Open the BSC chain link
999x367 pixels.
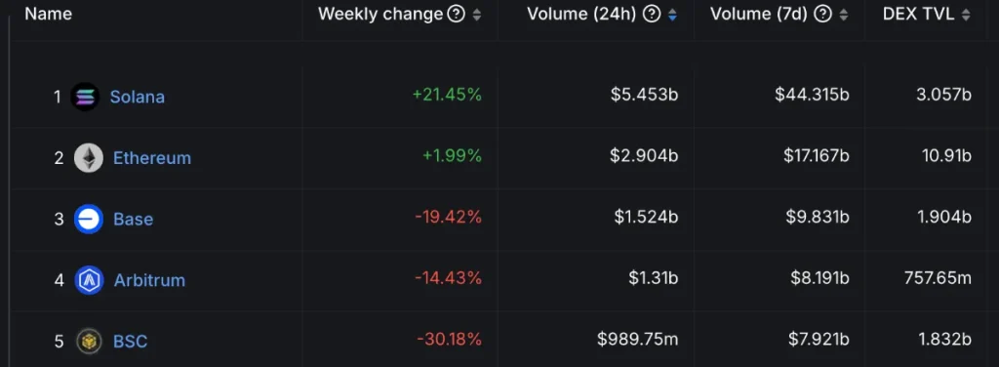(131, 342)
